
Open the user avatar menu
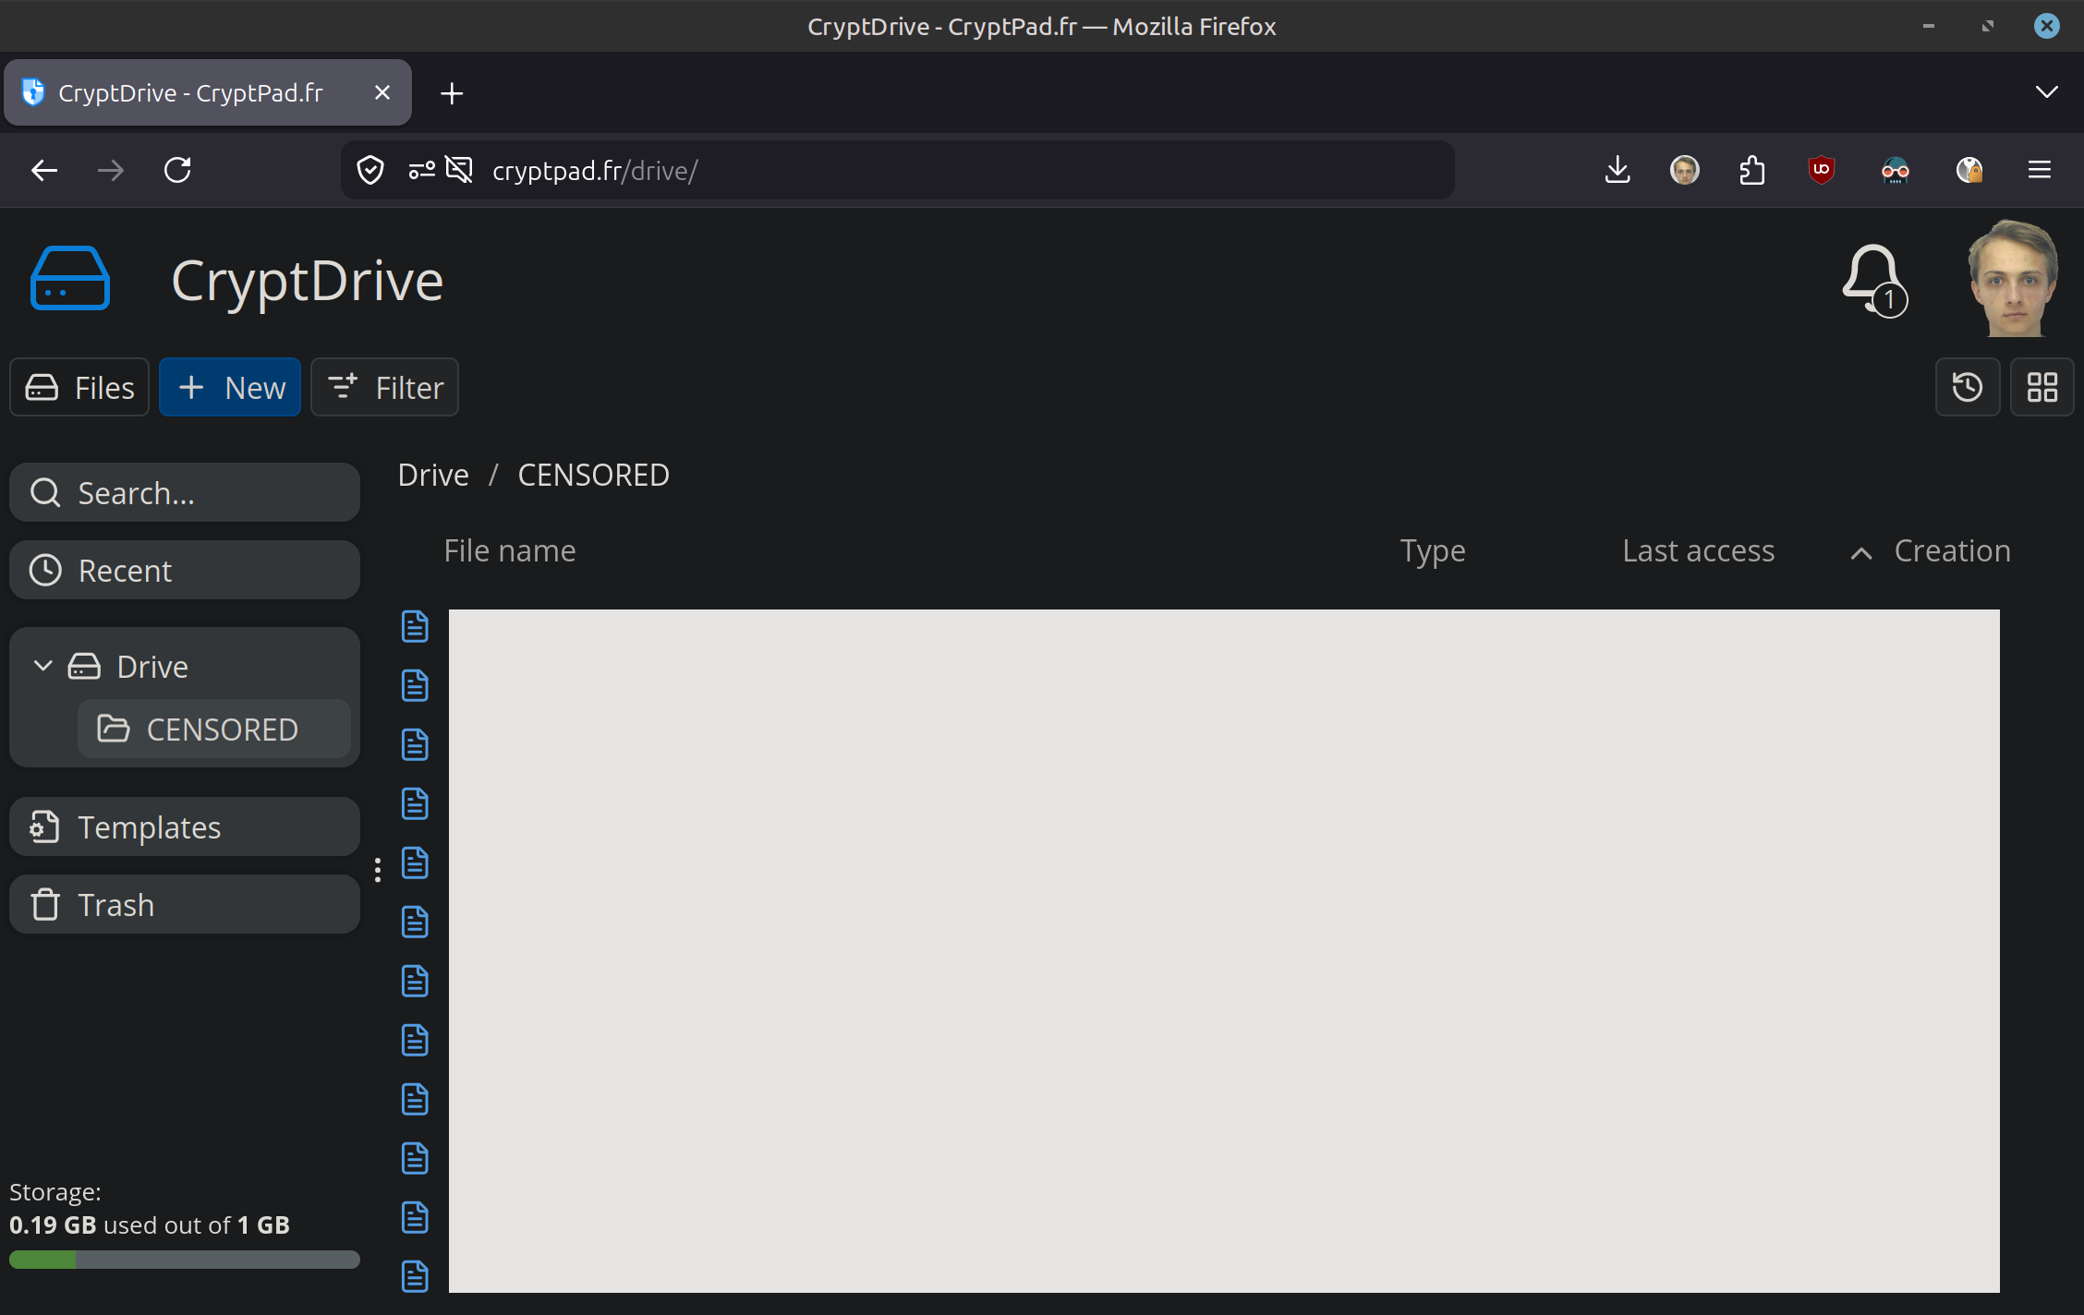2013,279
